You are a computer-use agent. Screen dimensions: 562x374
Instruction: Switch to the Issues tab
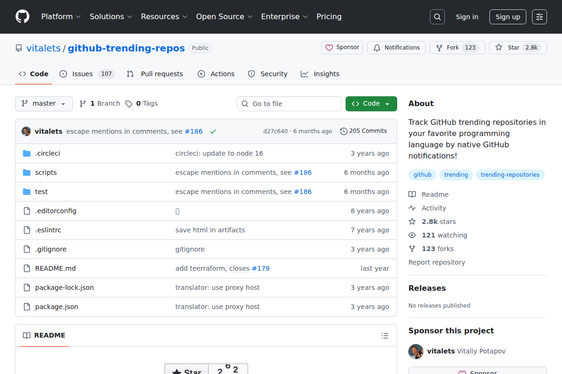point(82,73)
